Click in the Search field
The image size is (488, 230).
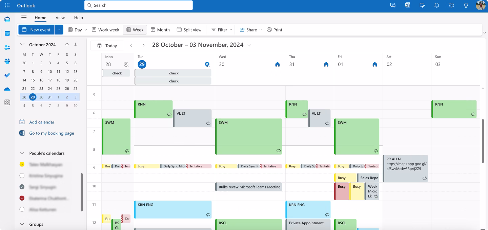coord(138,5)
